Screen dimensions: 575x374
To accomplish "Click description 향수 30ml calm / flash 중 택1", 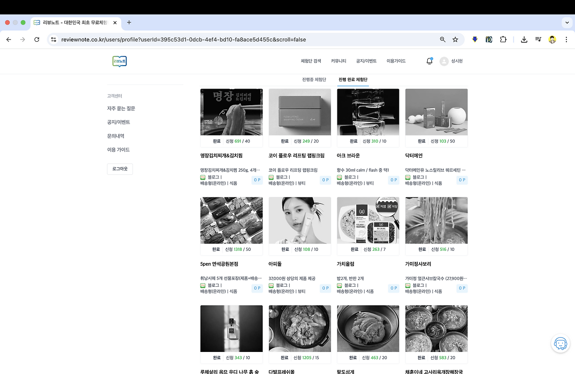I will pos(363,170).
